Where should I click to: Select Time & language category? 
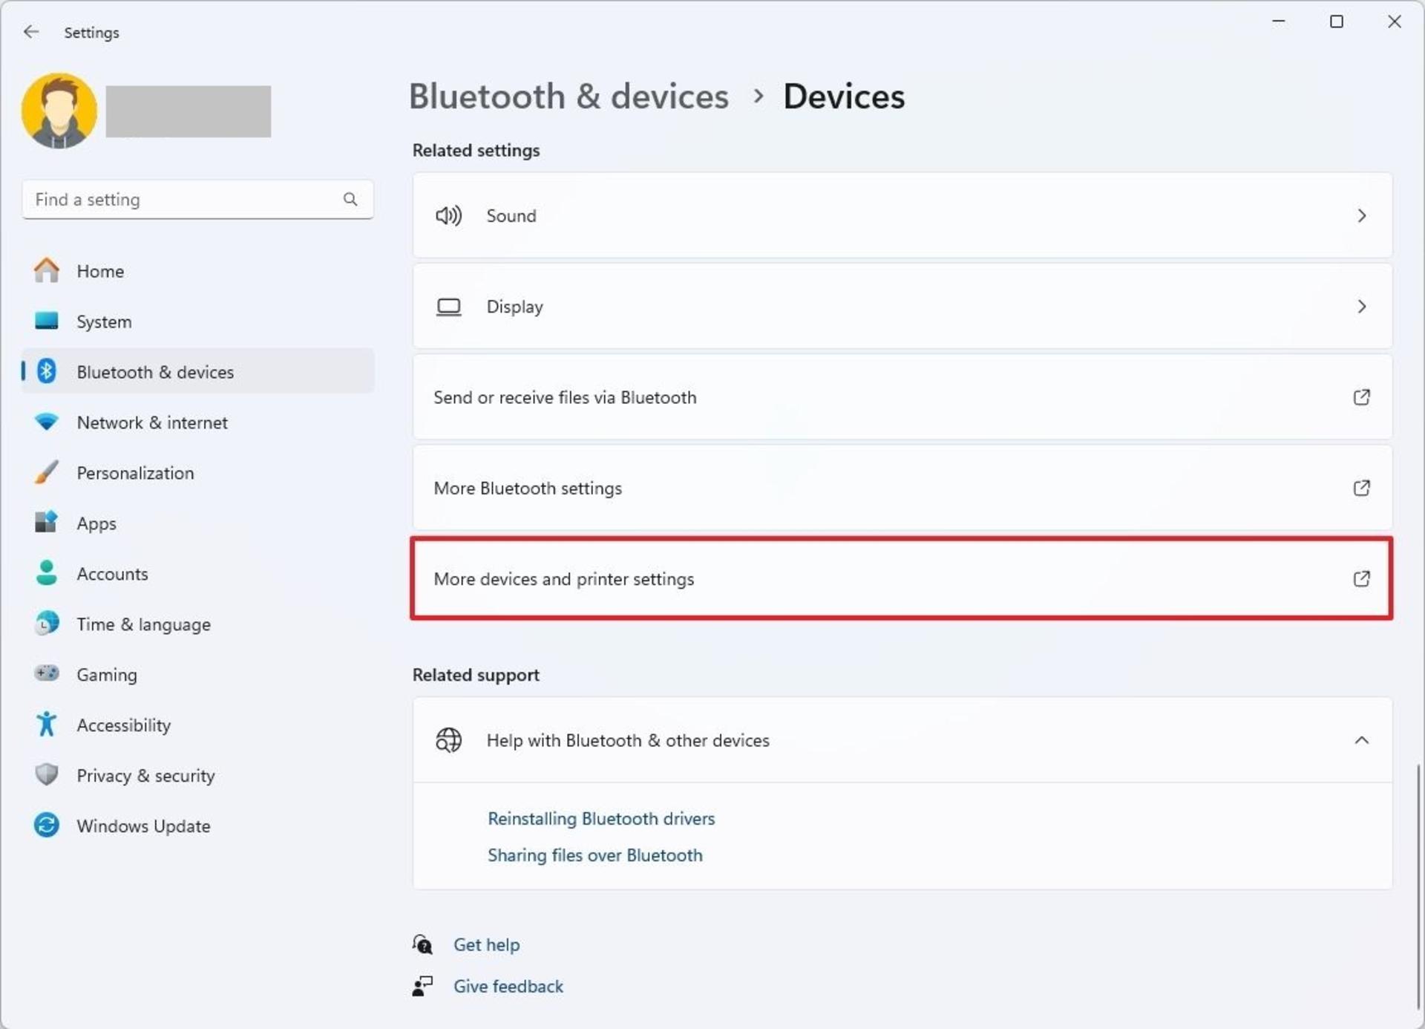pyautogui.click(x=197, y=624)
